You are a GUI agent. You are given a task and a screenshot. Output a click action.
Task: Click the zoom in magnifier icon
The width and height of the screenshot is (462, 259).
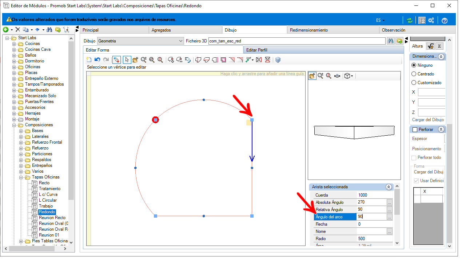(x=144, y=59)
